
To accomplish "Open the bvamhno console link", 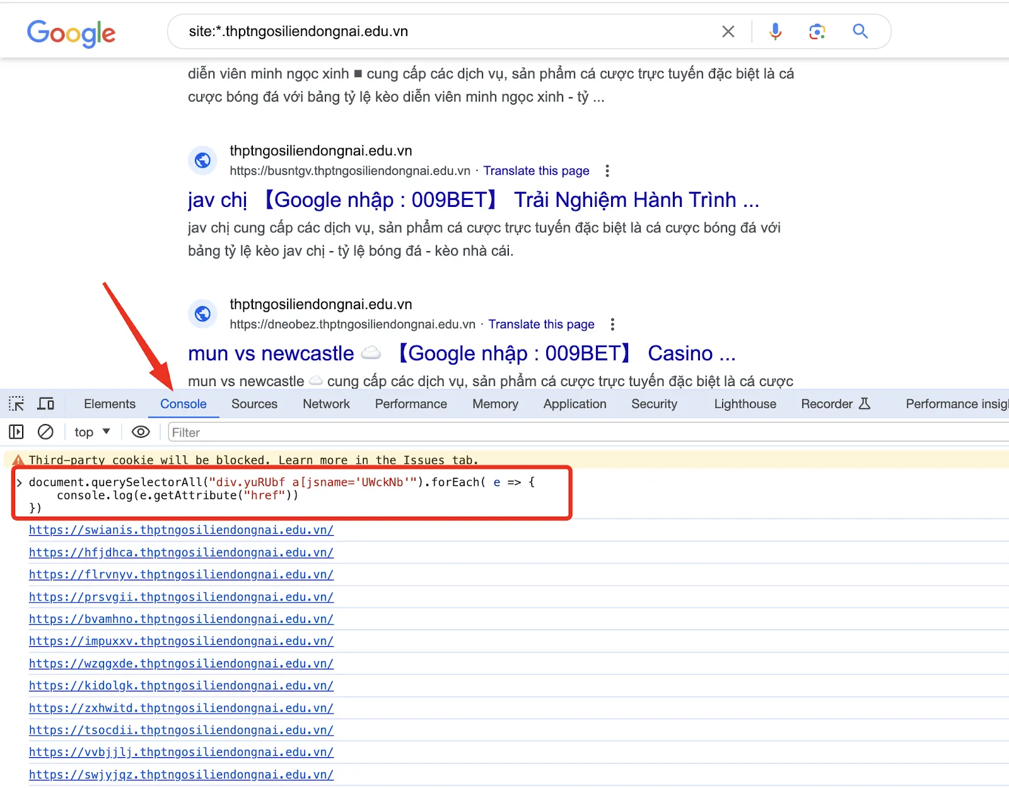I will coord(181,619).
